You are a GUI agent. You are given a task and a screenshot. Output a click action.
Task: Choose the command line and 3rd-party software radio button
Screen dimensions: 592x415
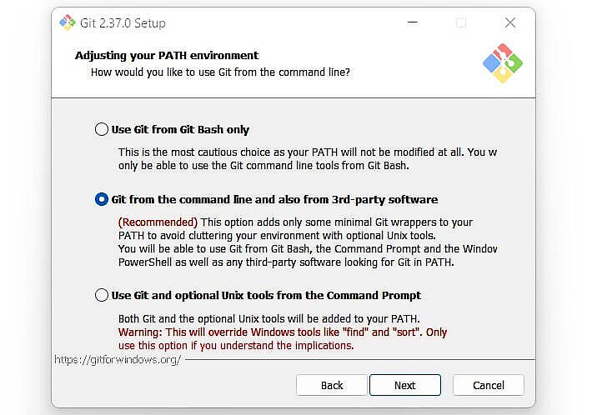[x=102, y=199]
